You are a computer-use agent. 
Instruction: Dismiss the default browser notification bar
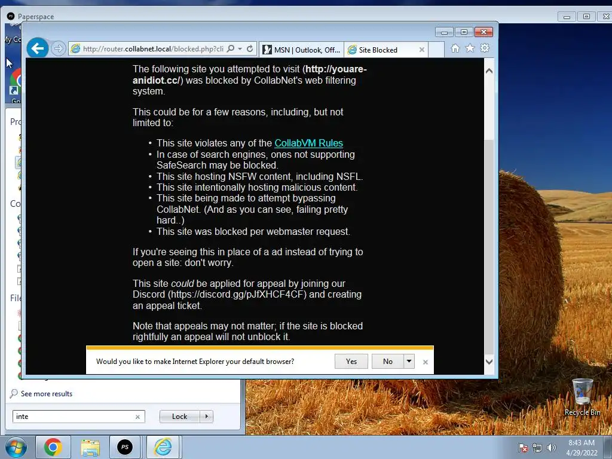click(x=426, y=362)
